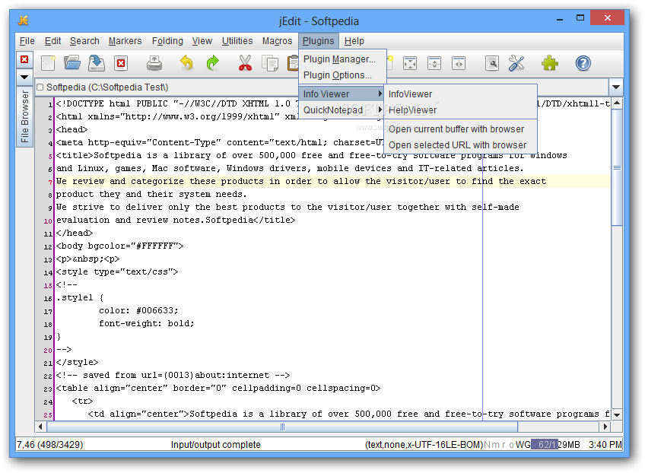Image resolution: width=645 pixels, height=473 pixels.
Task: Click the 3:40 PM clock in status bar
Action: 605,445
